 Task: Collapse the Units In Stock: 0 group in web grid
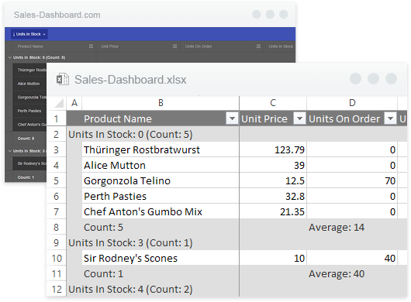pos(10,57)
